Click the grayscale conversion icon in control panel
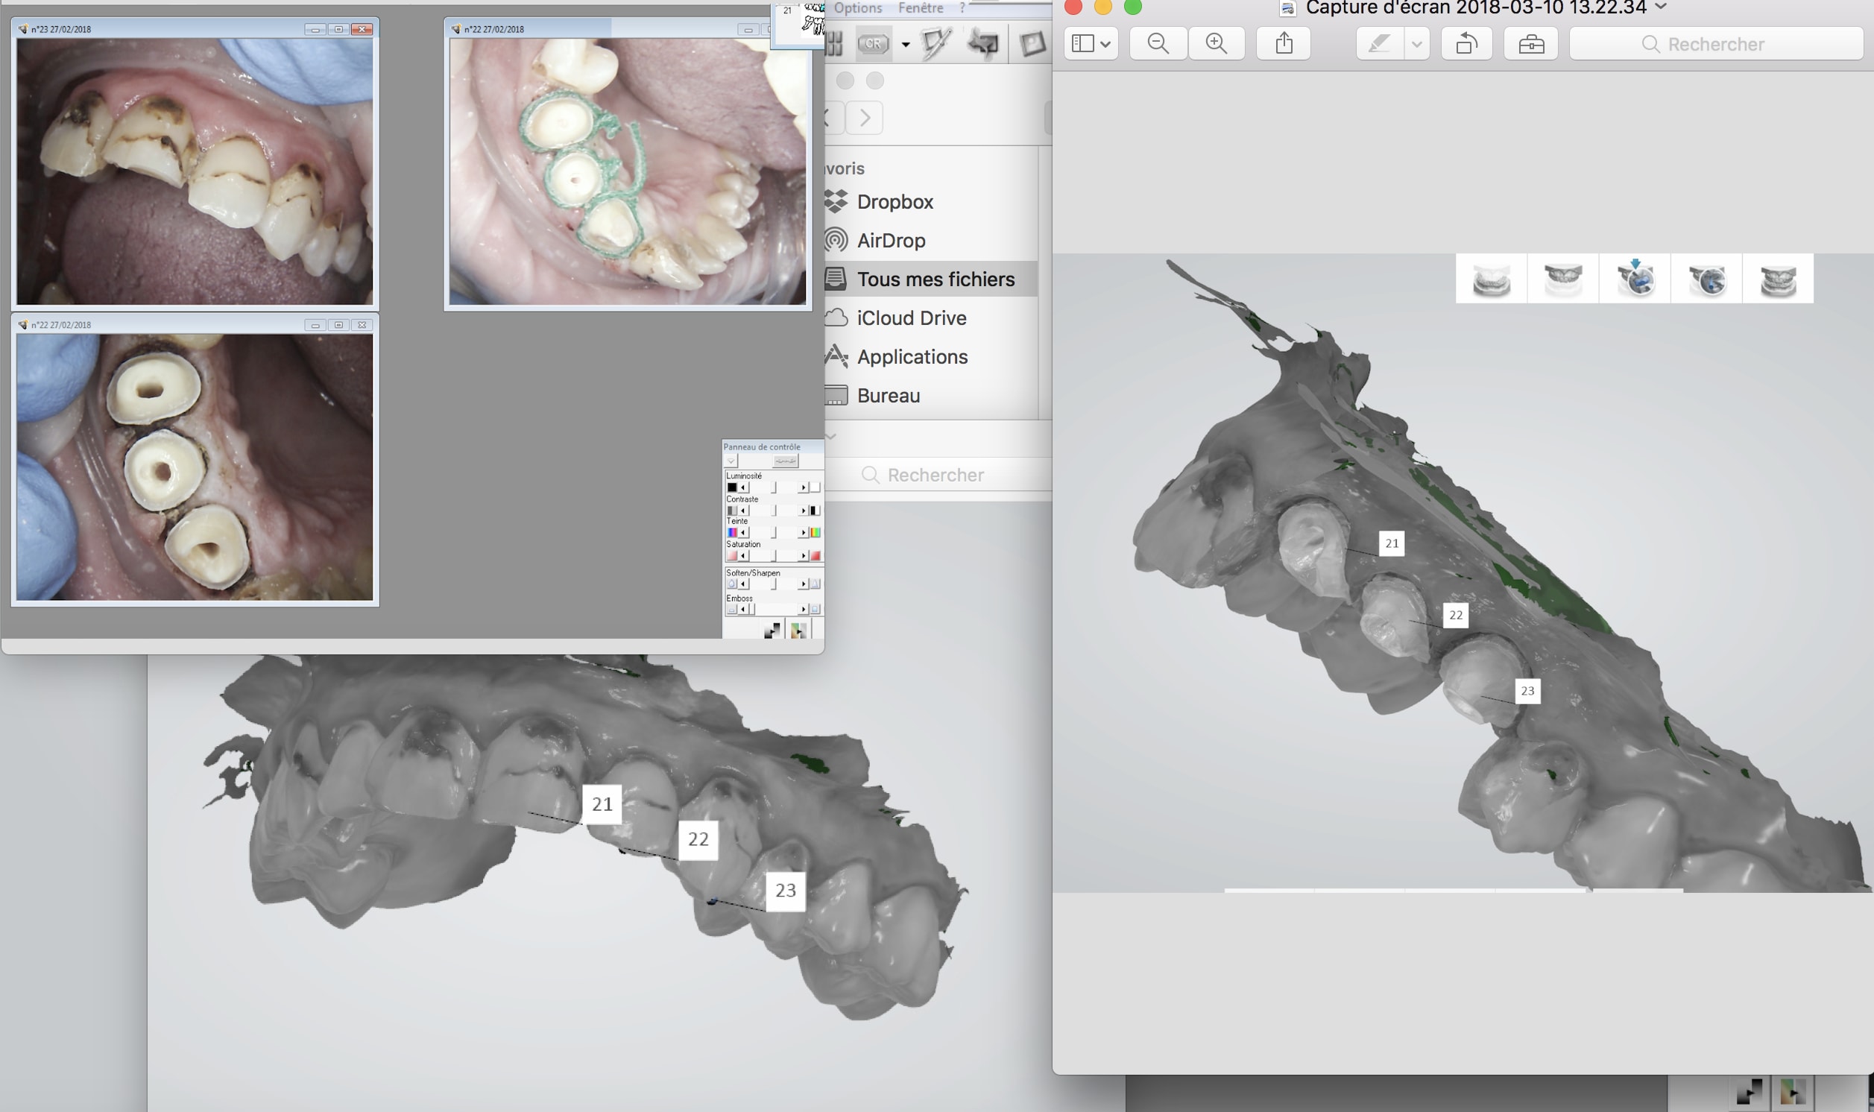The width and height of the screenshot is (1874, 1112). pos(773,631)
